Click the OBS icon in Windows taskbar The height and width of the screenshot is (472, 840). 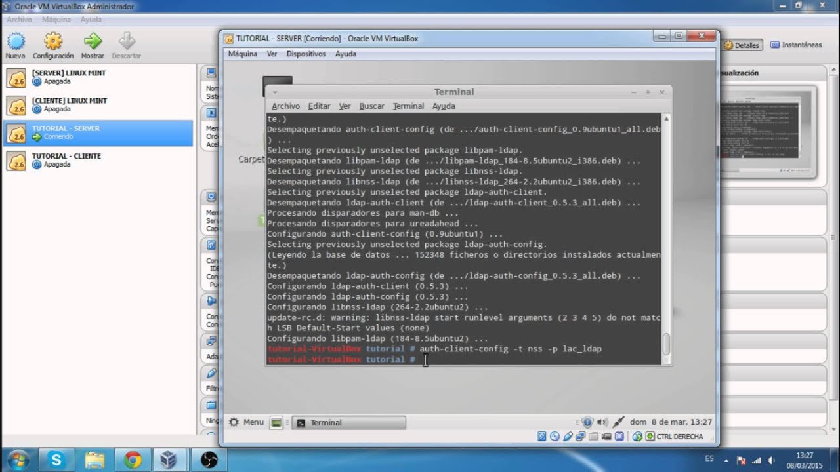coord(209,460)
